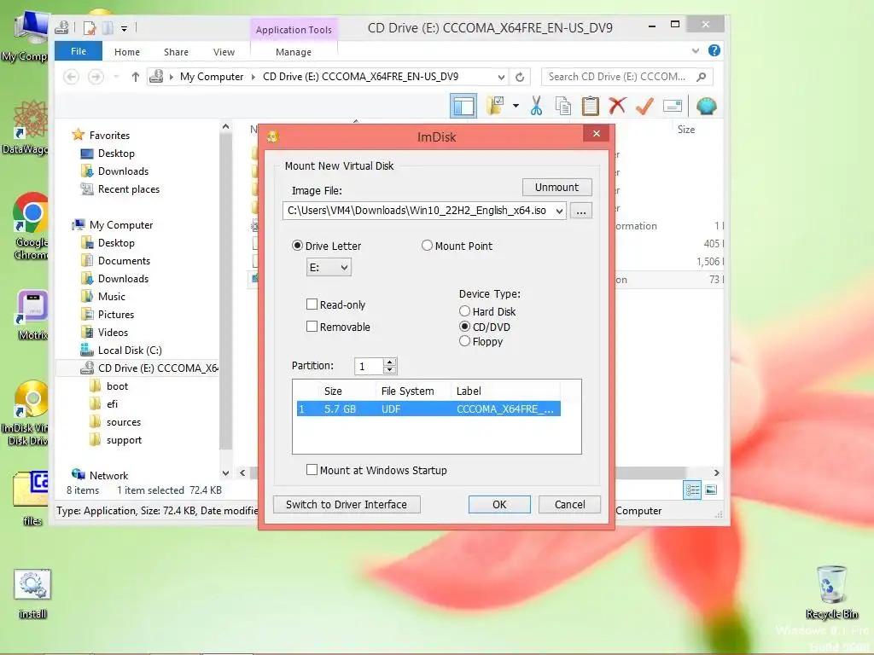Click the Rename icon in Explorer toolbar
874x655 pixels.
[673, 106]
